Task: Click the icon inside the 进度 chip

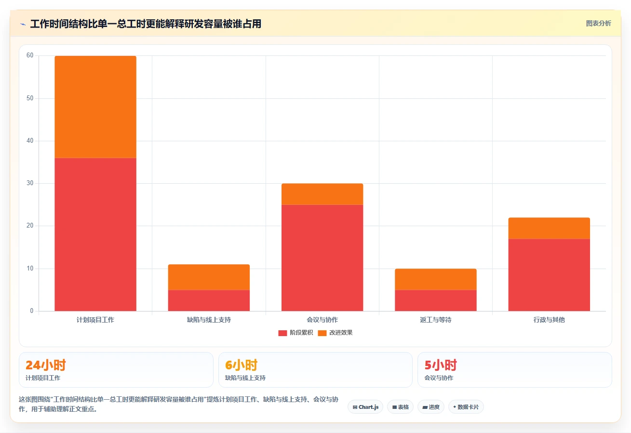Action: point(425,407)
